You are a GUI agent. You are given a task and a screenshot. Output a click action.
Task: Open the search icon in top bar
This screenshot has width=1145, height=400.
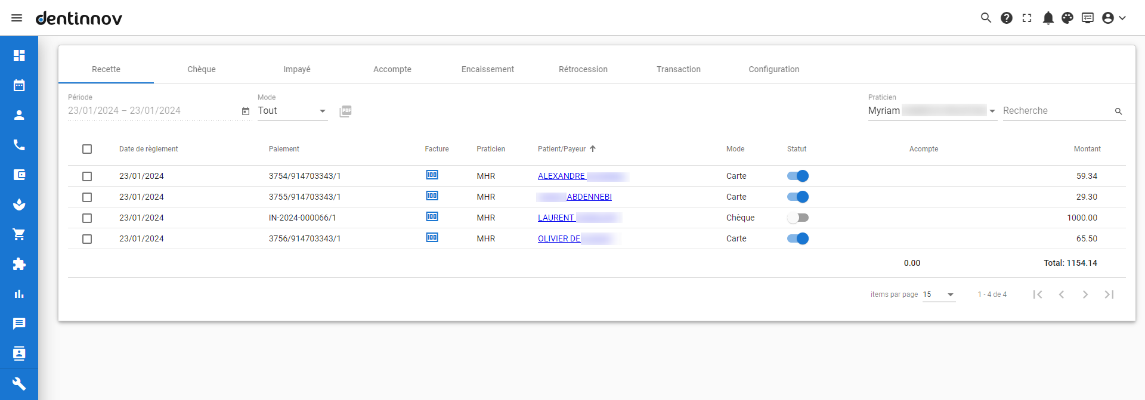(x=986, y=18)
